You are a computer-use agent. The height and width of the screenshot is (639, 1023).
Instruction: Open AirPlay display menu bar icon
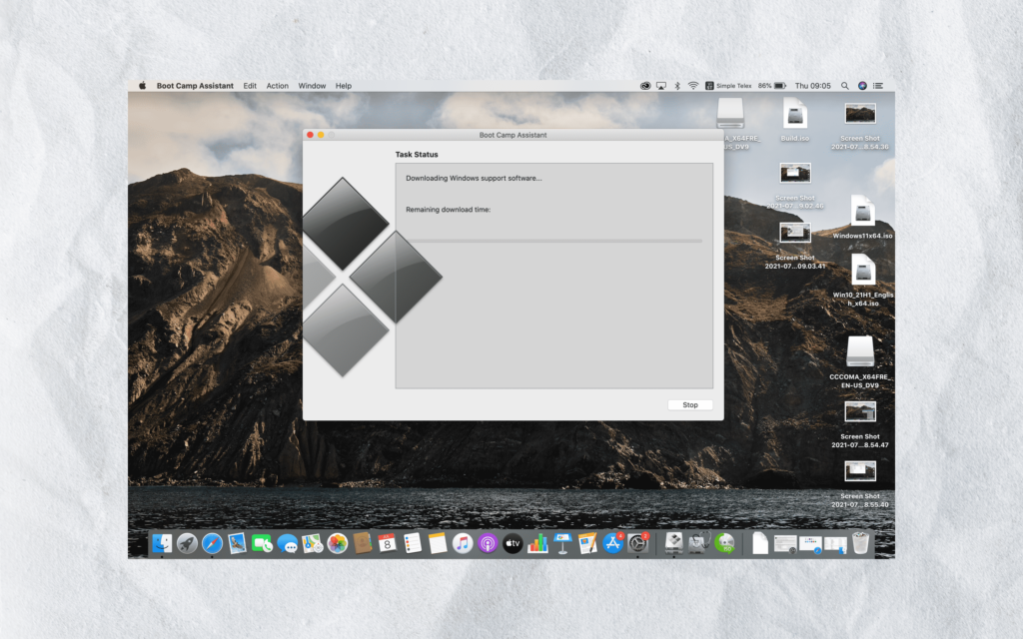pyautogui.click(x=661, y=86)
